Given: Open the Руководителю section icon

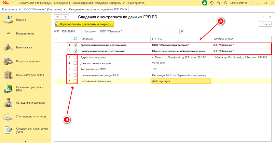Looking at the screenshot, I should pyautogui.click(x=8, y=33).
